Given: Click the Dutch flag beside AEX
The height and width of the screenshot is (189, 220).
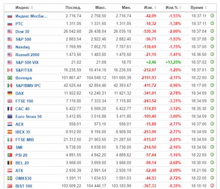Looking at the screenshot, I should pos(10,124).
